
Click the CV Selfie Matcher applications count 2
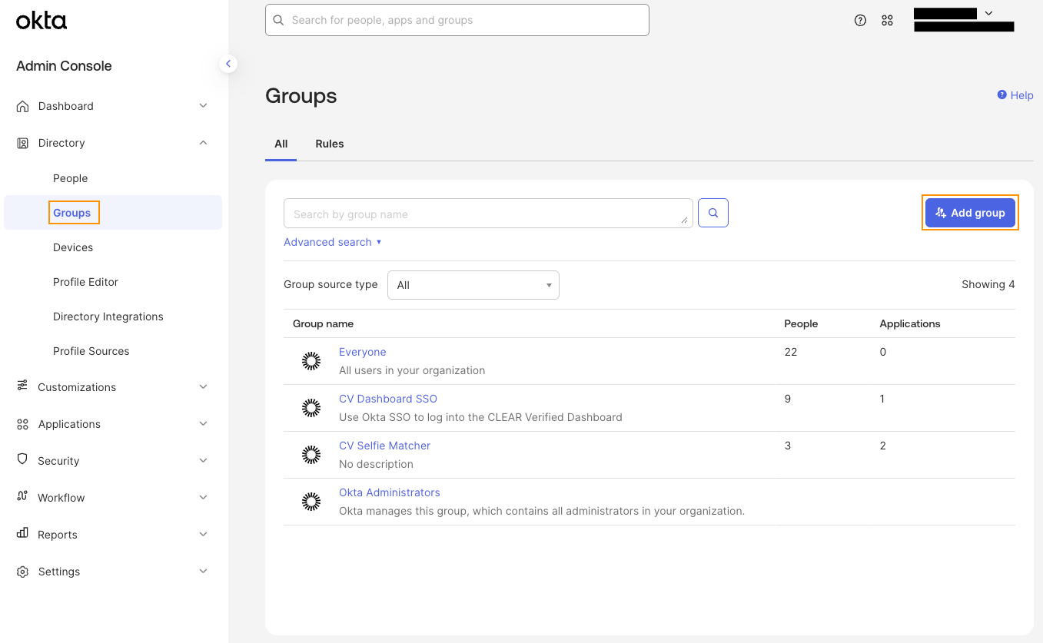point(883,446)
